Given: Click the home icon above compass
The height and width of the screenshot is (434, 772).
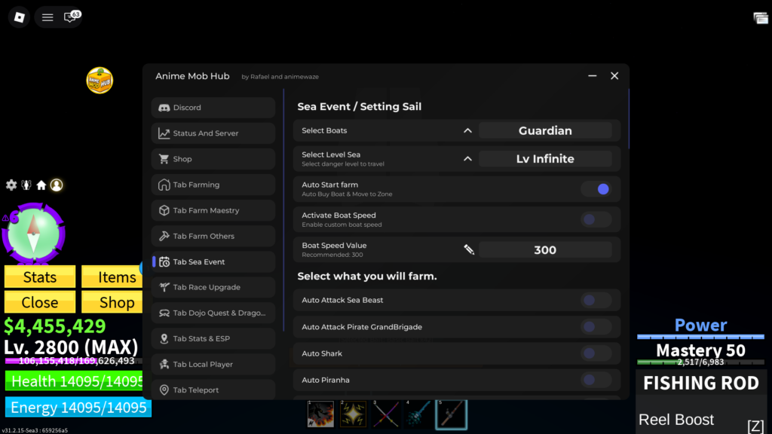Looking at the screenshot, I should (x=41, y=185).
